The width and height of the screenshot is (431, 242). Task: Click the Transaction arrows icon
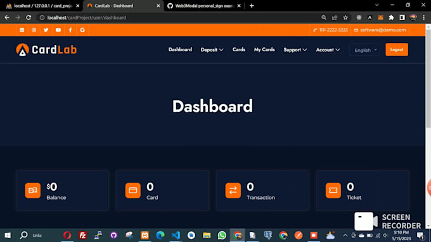click(x=233, y=190)
